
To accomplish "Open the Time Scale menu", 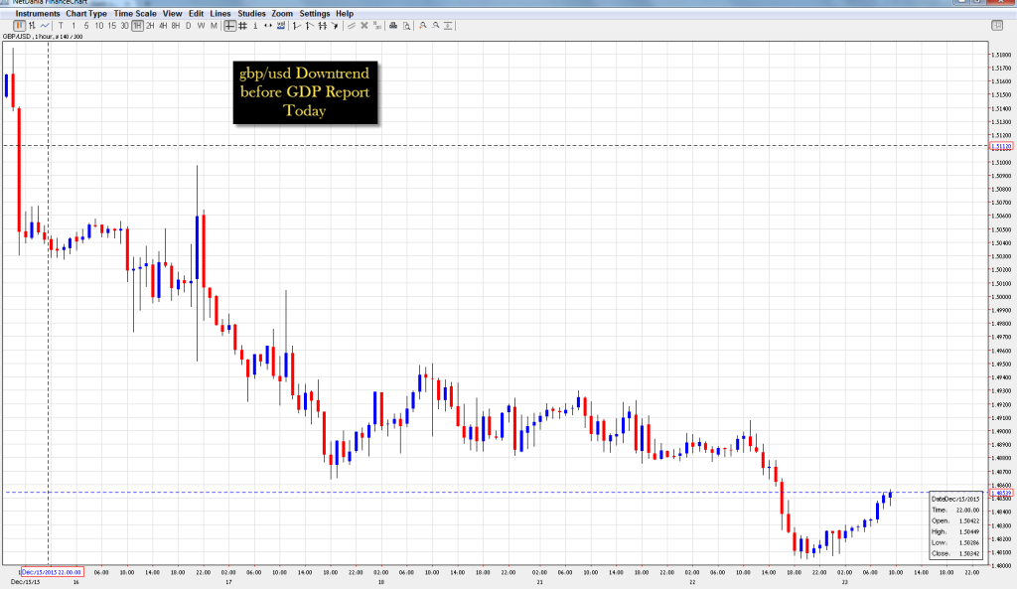I will [135, 14].
